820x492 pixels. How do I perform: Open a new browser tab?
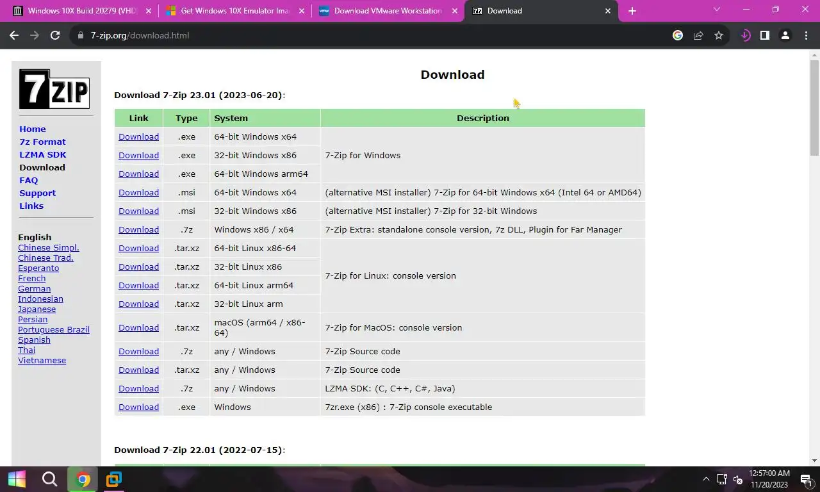[632, 11]
